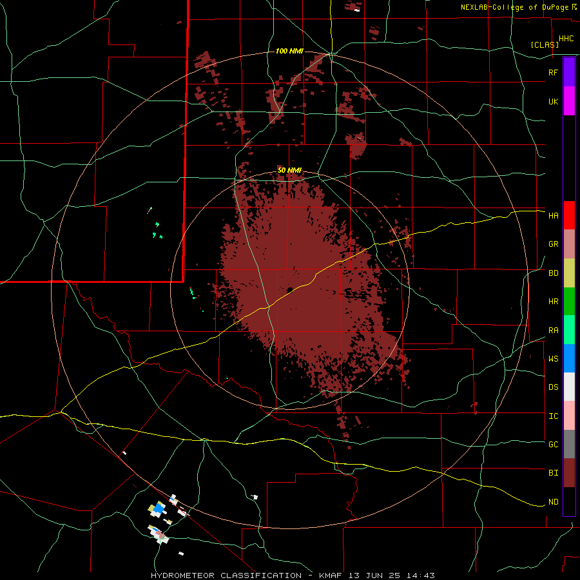
Task: Click the RF legend label
Action: 553,72
